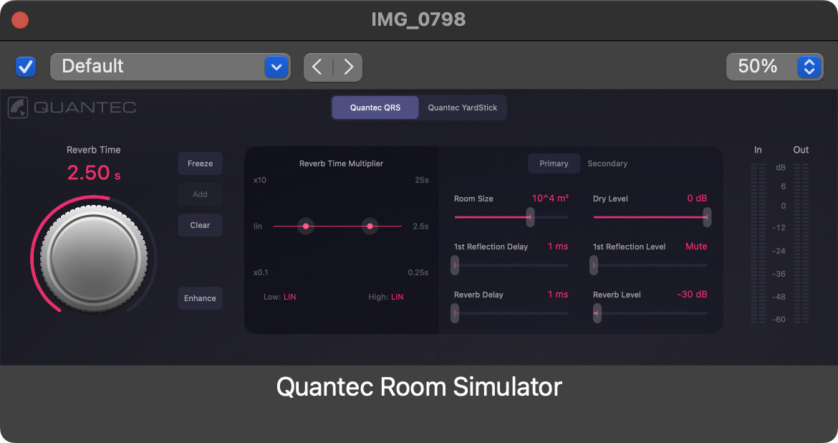838x443 pixels.
Task: Click the next preset arrow
Action: pos(348,67)
